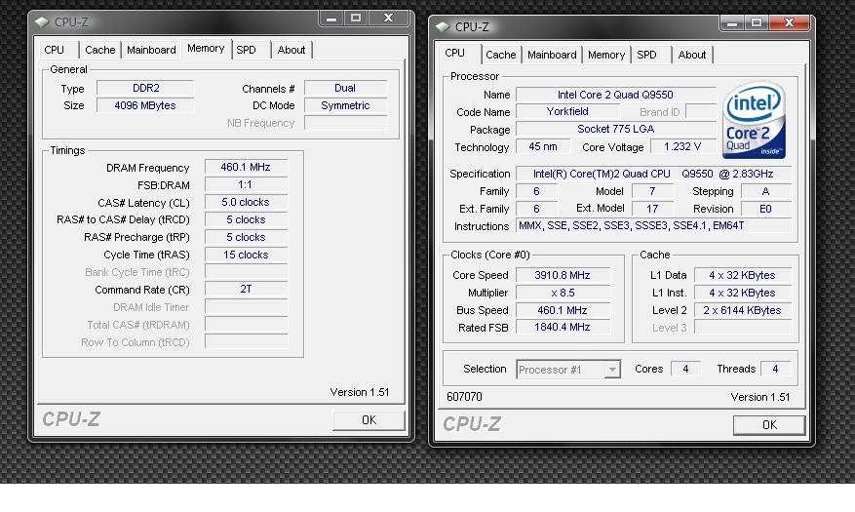Click the Multiplier x 8.5 value
855x512 pixels.
pyautogui.click(x=563, y=293)
